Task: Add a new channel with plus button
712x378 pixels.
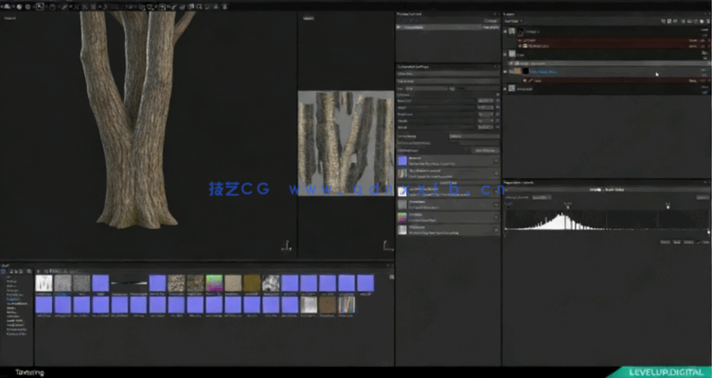Action: pyautogui.click(x=498, y=94)
